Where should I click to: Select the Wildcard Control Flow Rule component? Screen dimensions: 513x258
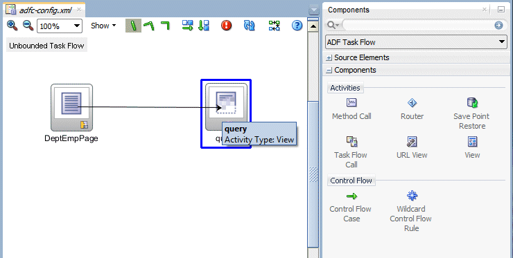click(411, 211)
